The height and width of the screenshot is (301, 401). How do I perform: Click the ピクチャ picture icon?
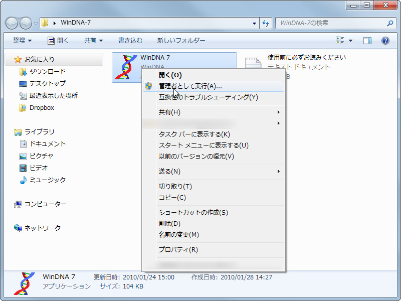(23, 156)
